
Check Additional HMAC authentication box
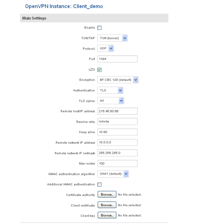pyautogui.click(x=100, y=185)
